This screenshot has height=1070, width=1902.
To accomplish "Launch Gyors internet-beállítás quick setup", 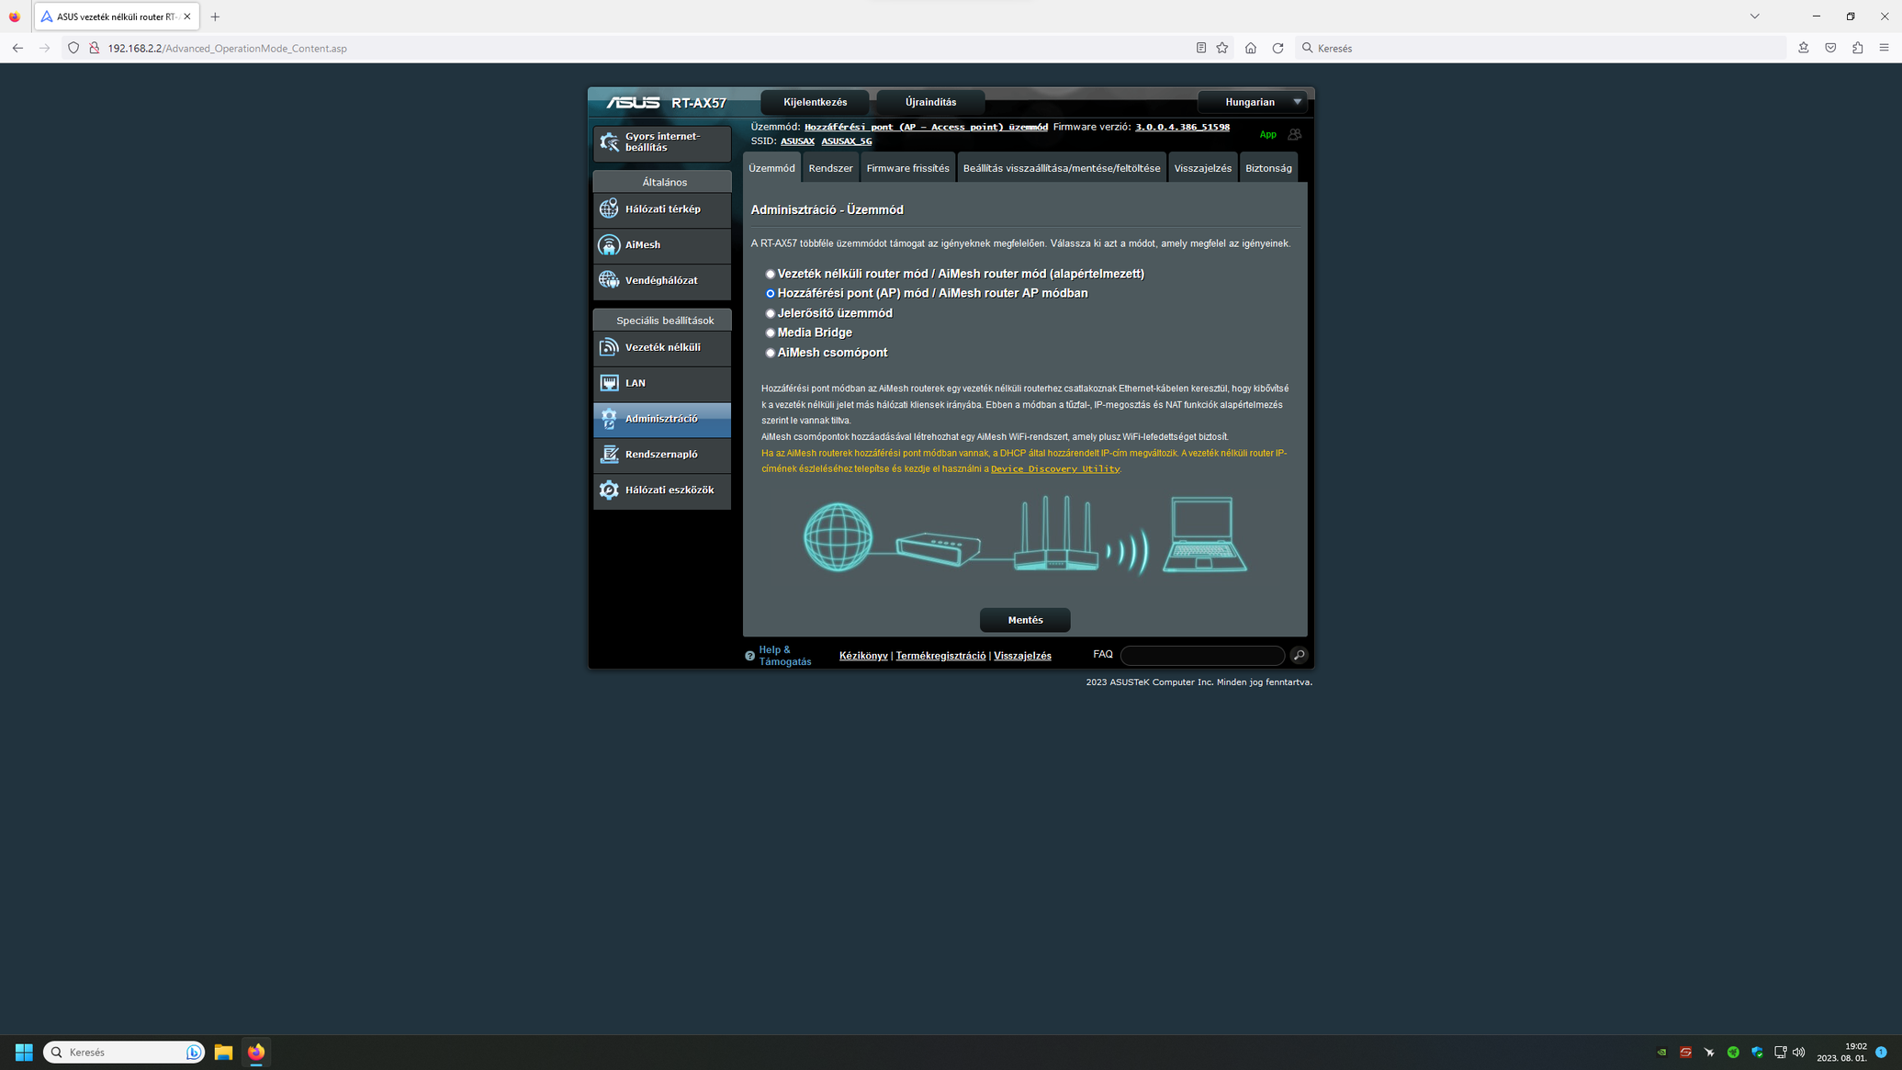I will point(662,142).
